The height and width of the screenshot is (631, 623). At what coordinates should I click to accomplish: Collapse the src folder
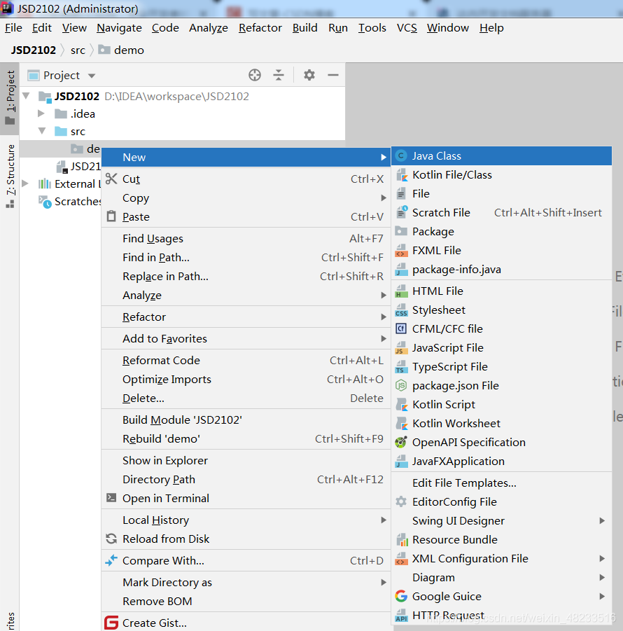[x=42, y=131]
